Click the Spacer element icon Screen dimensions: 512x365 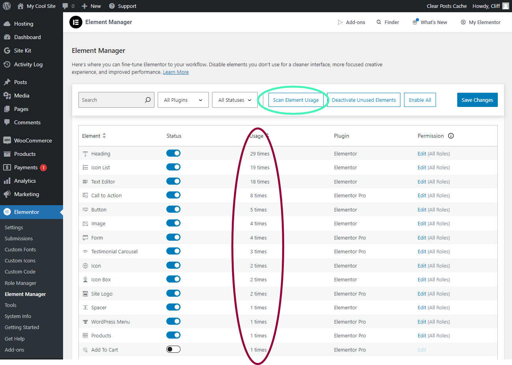(x=85, y=308)
